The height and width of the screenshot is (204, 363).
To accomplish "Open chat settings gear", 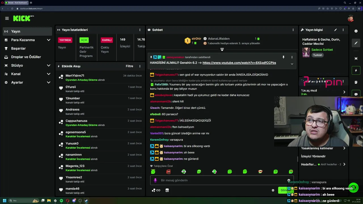I will coord(273,190).
